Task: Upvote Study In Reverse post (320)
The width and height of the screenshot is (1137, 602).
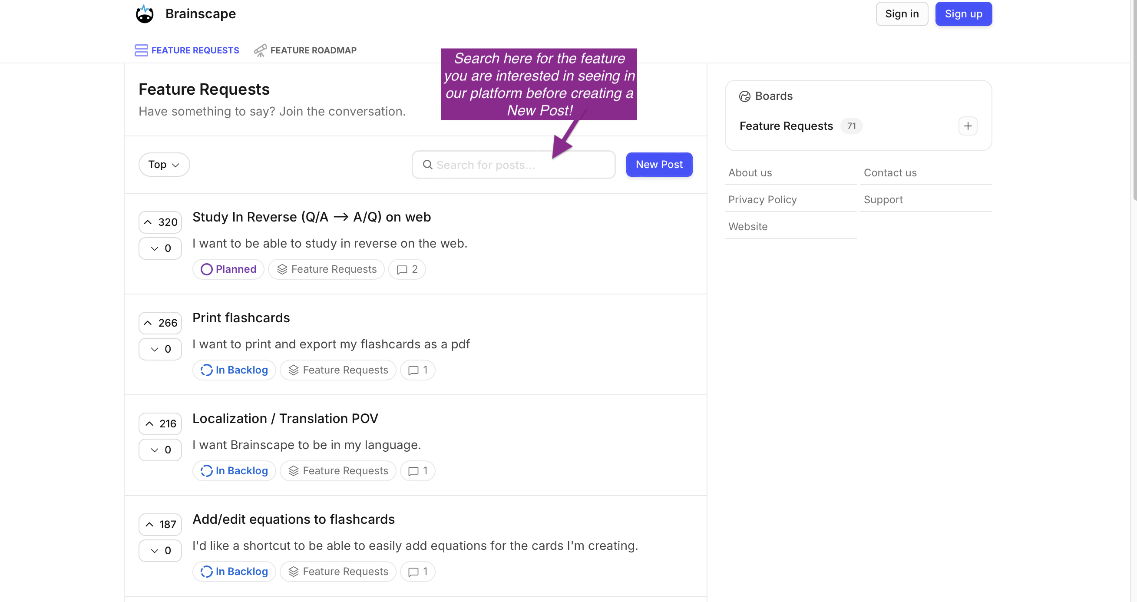Action: [160, 222]
